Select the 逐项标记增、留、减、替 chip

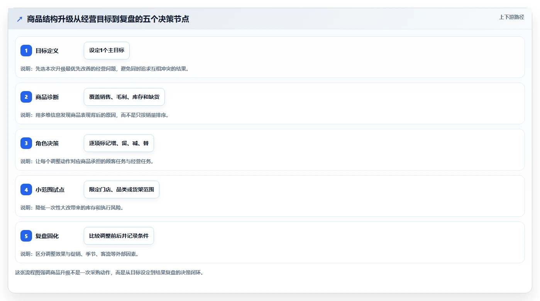(119, 143)
